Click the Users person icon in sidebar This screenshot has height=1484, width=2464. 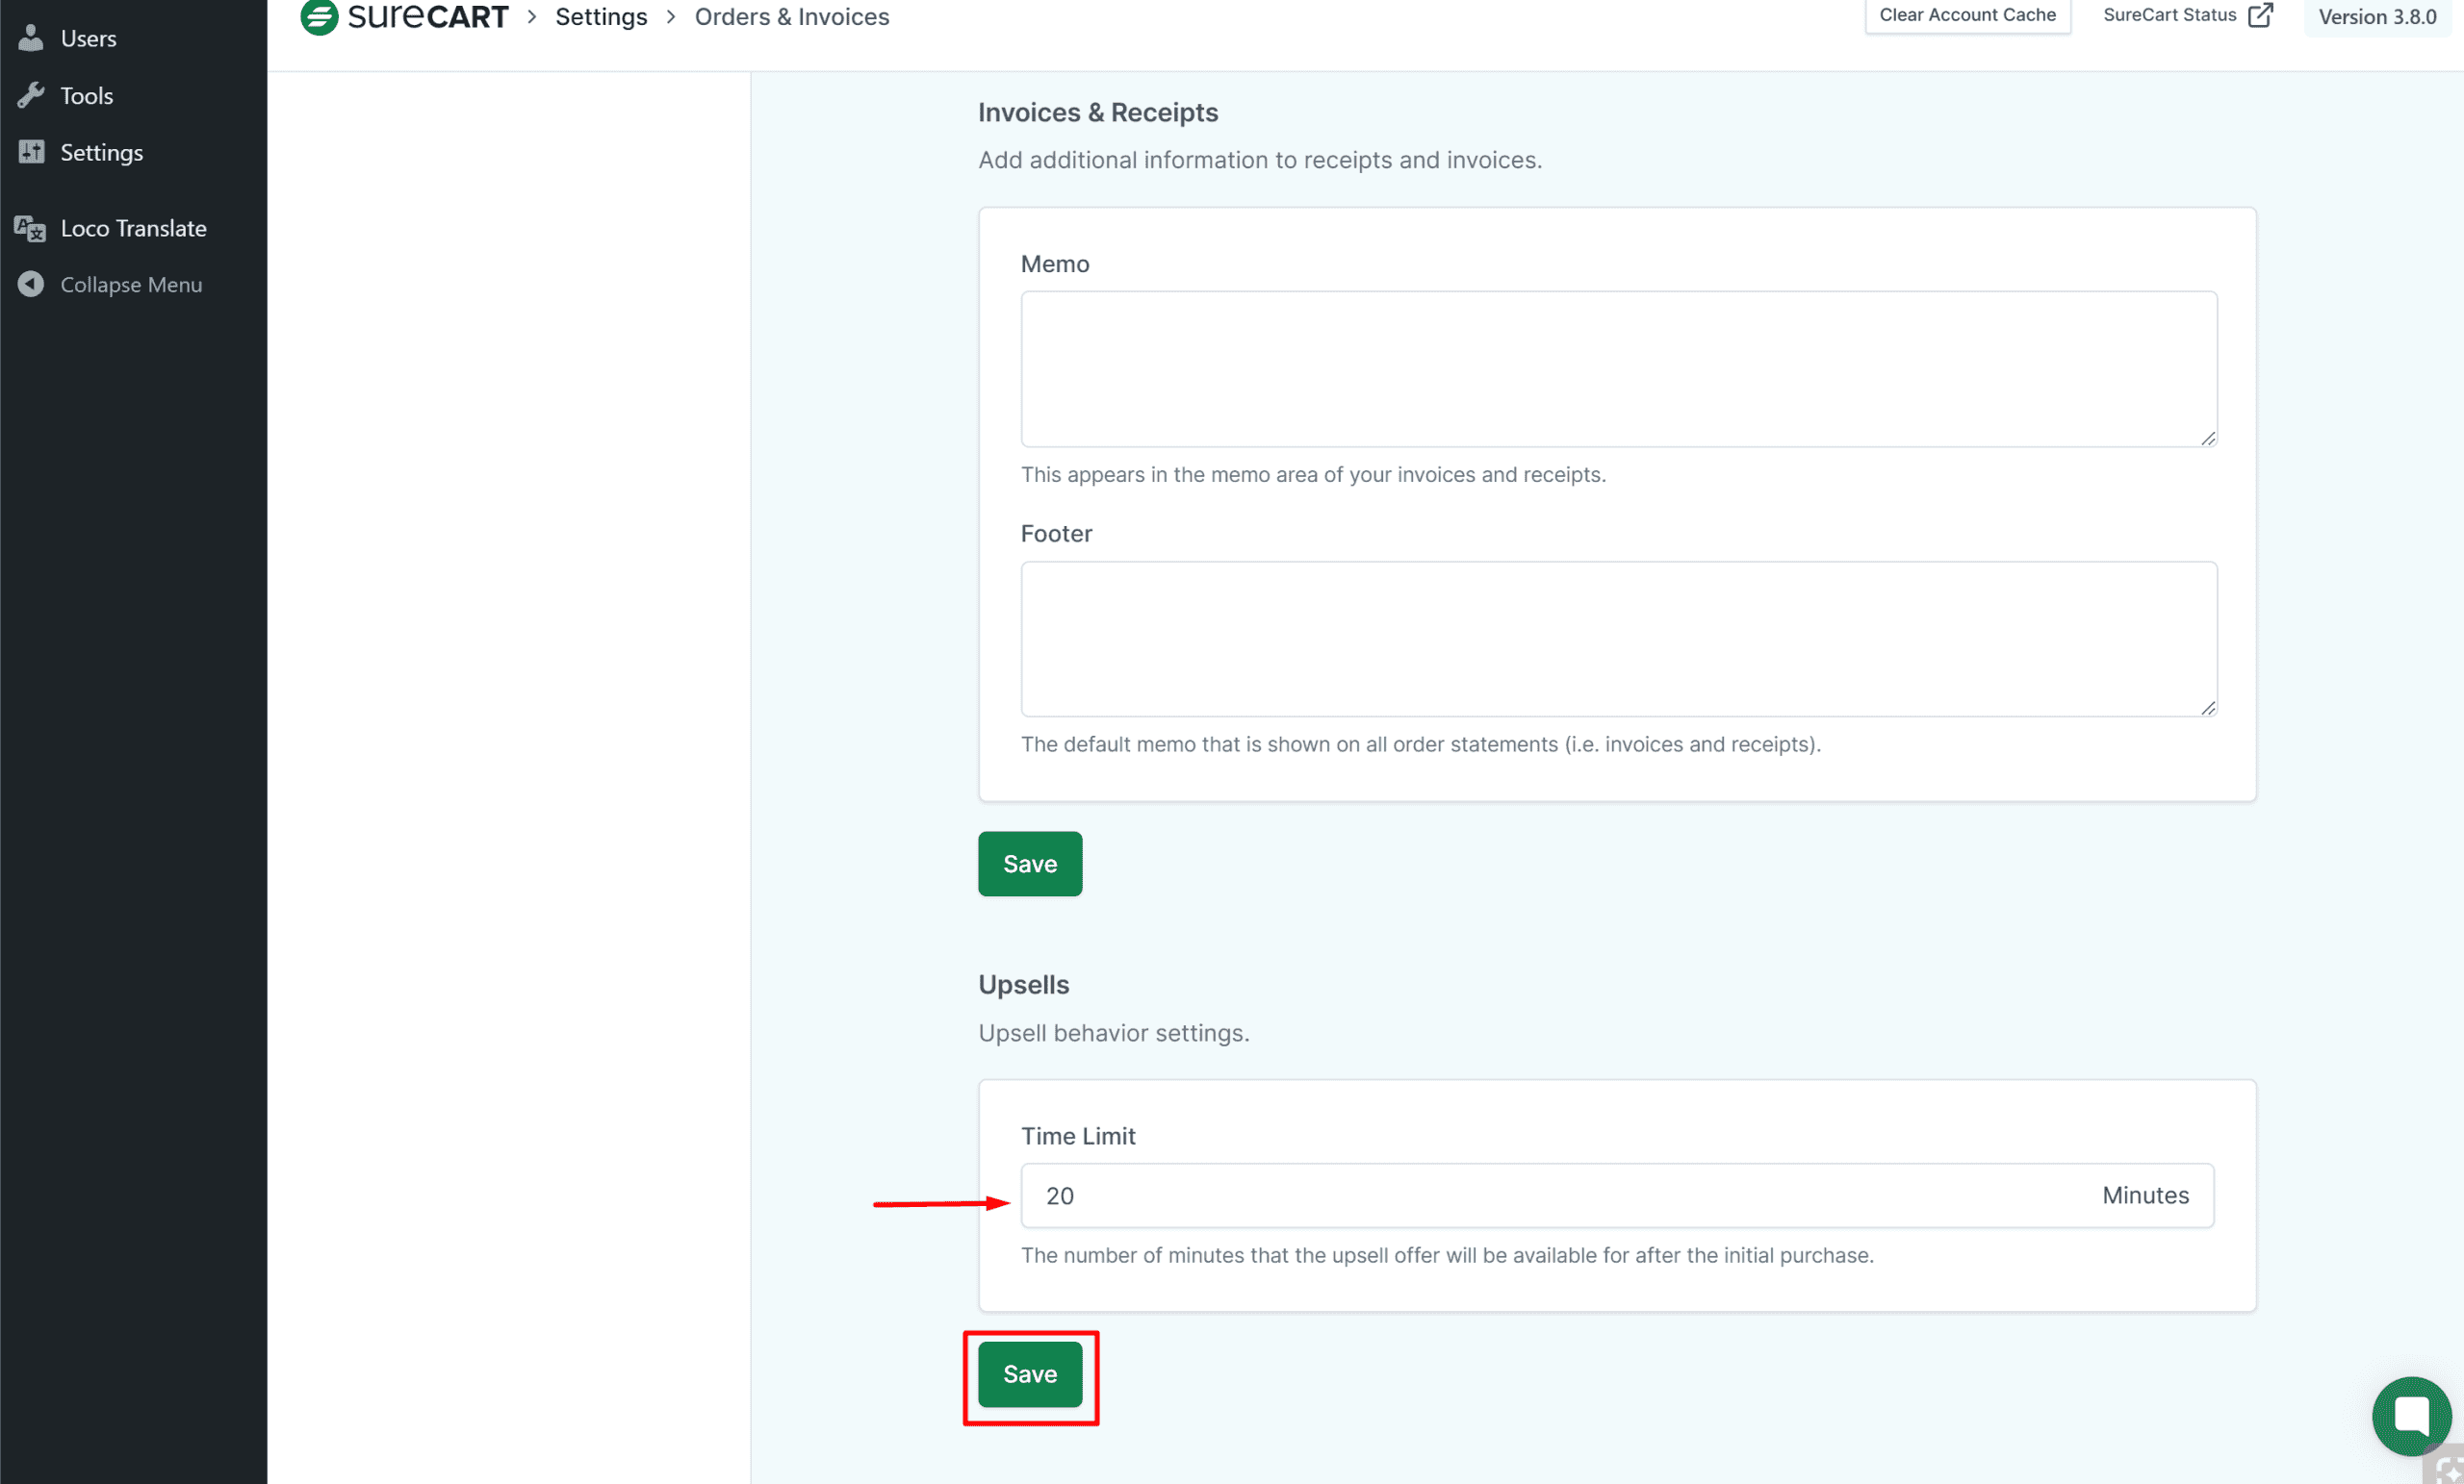[x=31, y=38]
